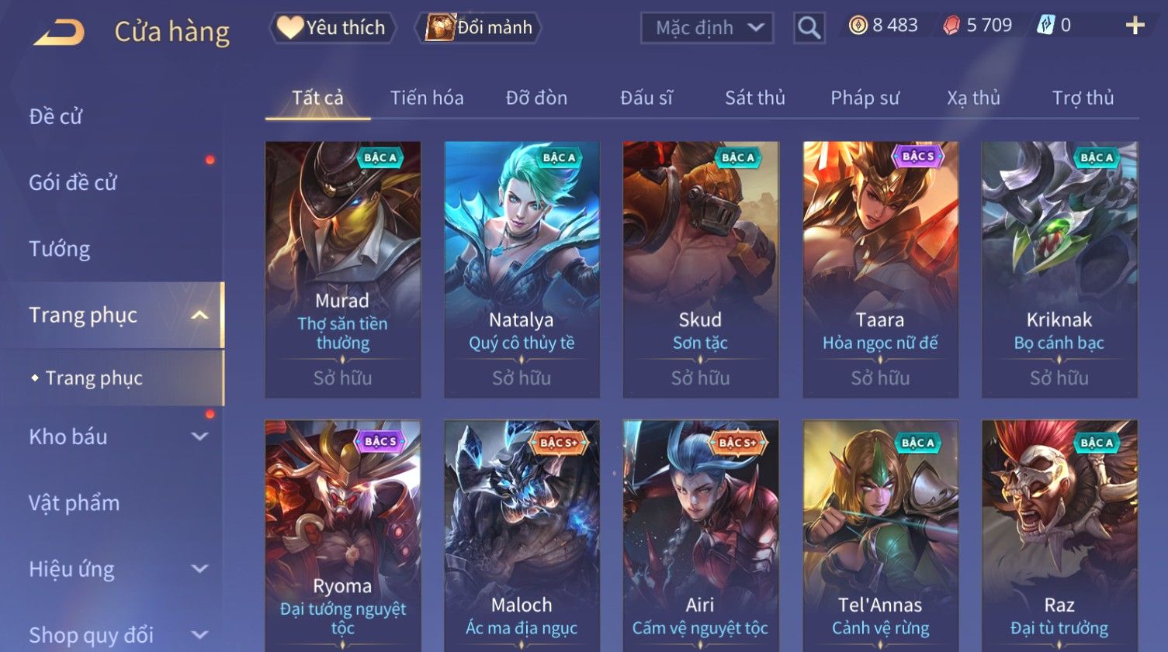
Task: Tap the red ruby currency icon
Action: pos(951,26)
